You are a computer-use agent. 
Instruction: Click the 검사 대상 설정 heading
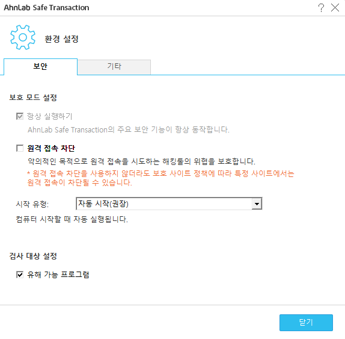click(x=33, y=256)
